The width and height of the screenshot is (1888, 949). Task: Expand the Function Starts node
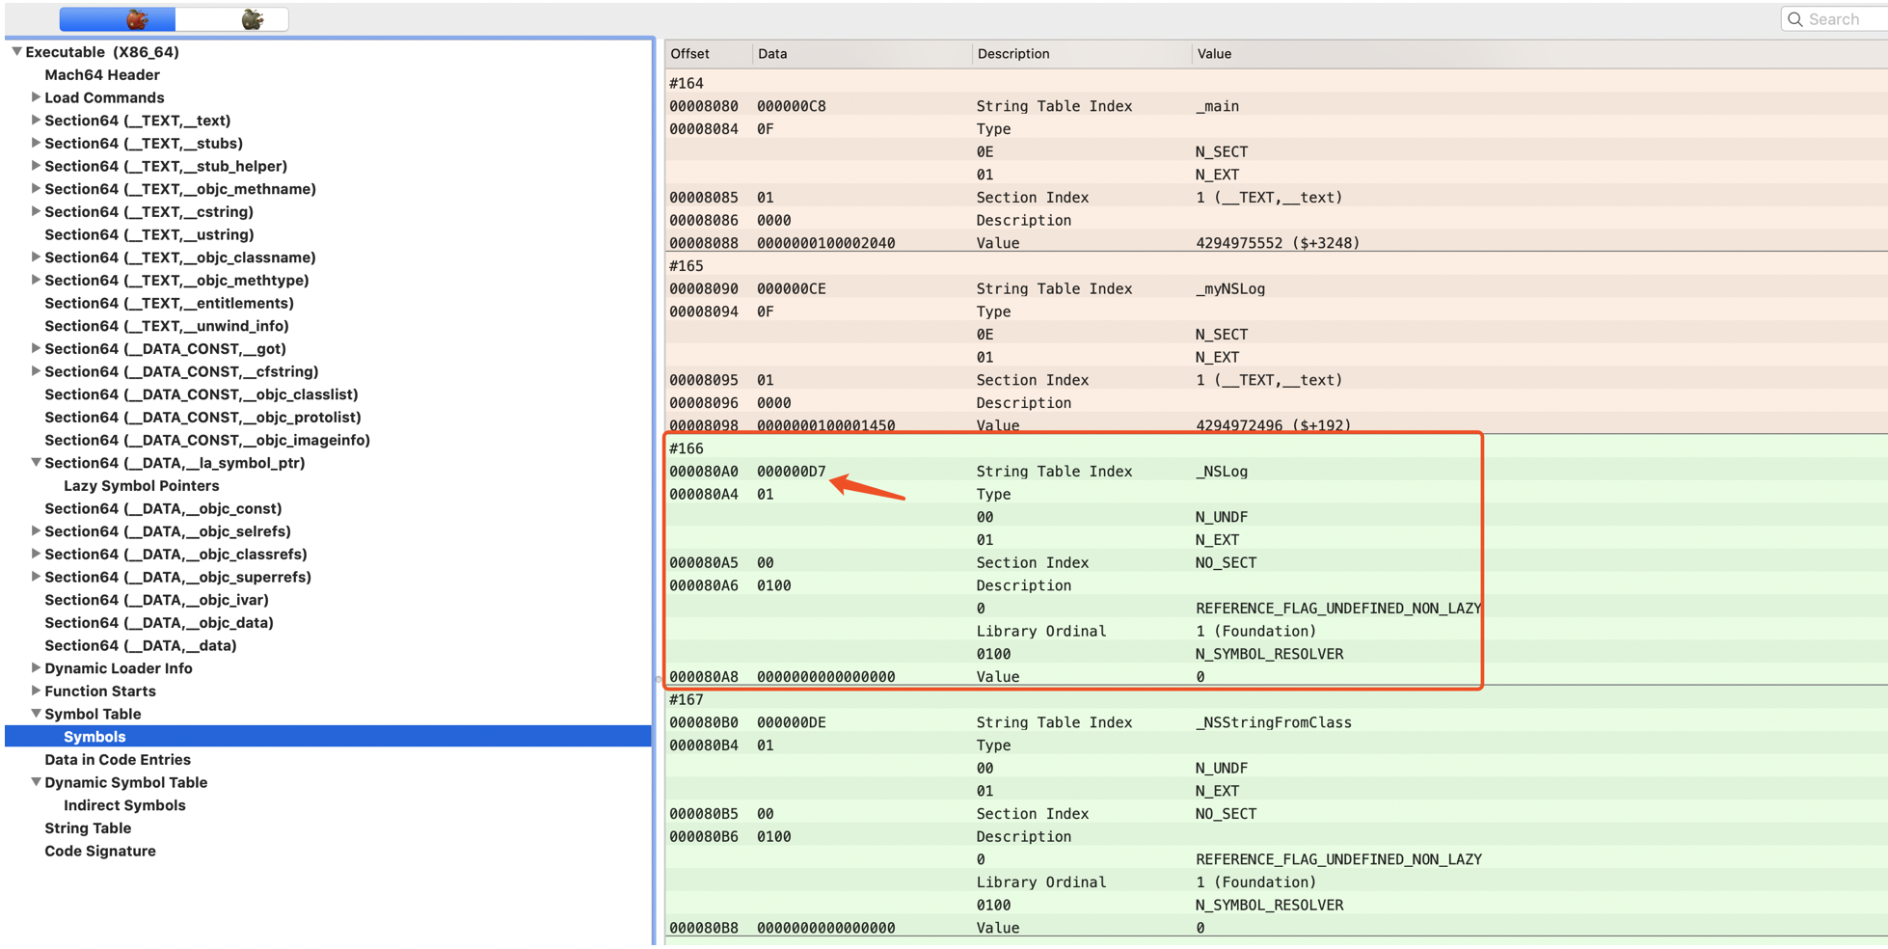click(36, 691)
